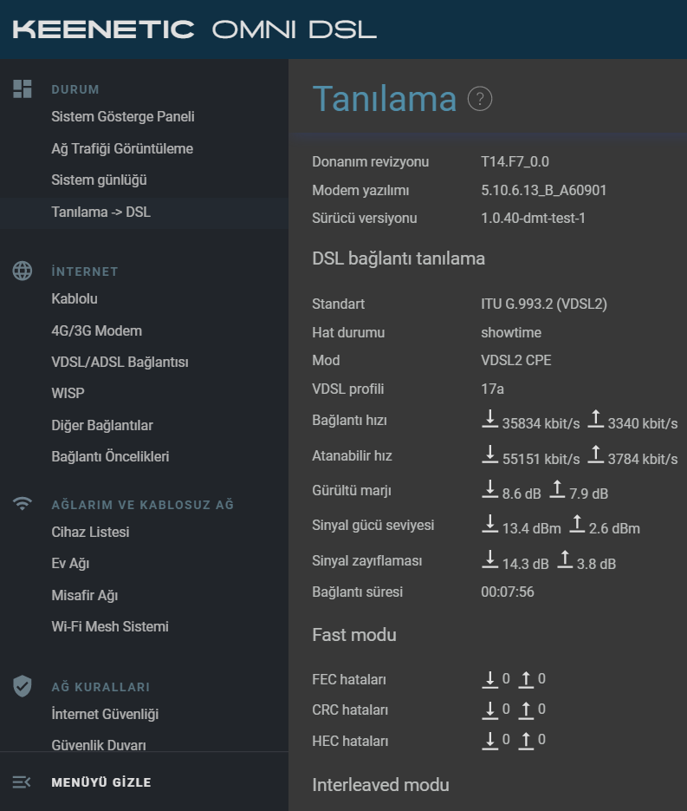This screenshot has height=811, width=687.
Task: Click the KEENETIC logo in header
Action: 103,29
